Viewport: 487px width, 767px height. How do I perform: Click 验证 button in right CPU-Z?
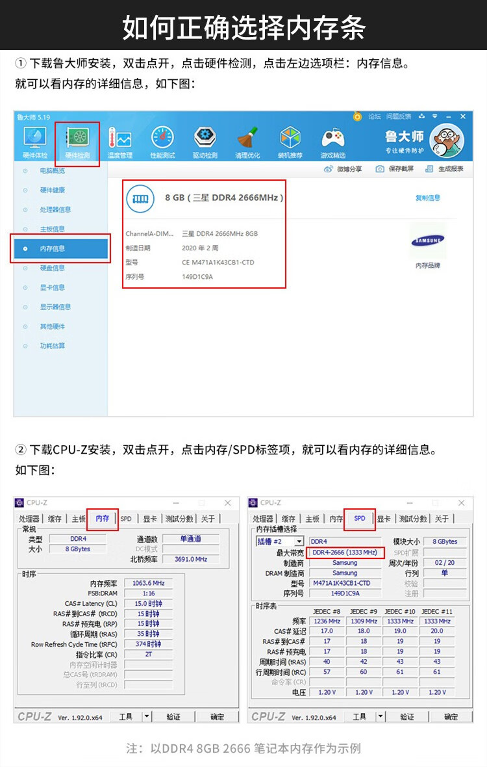click(x=407, y=716)
